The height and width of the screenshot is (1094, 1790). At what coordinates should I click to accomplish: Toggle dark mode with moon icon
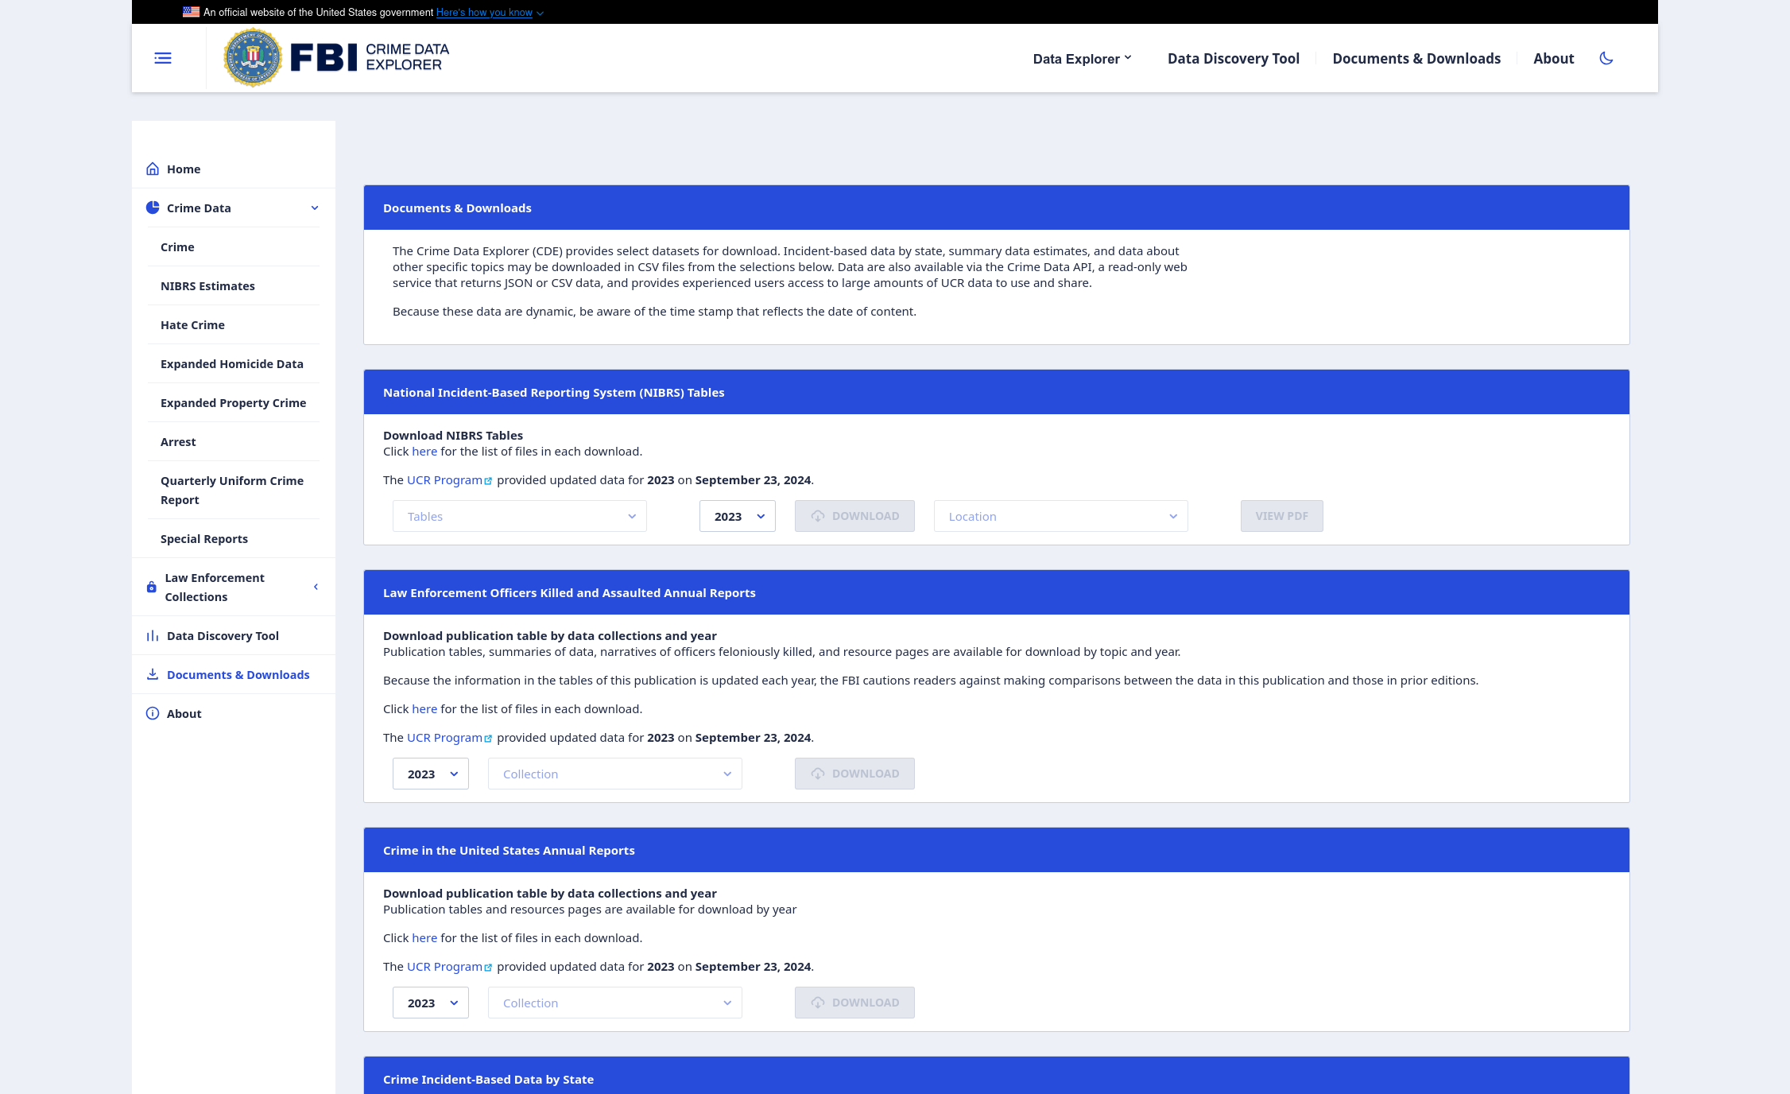1606,58
